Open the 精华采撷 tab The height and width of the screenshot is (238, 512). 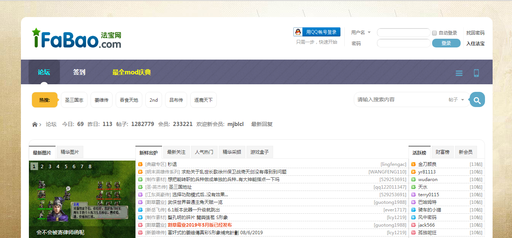[x=232, y=152]
